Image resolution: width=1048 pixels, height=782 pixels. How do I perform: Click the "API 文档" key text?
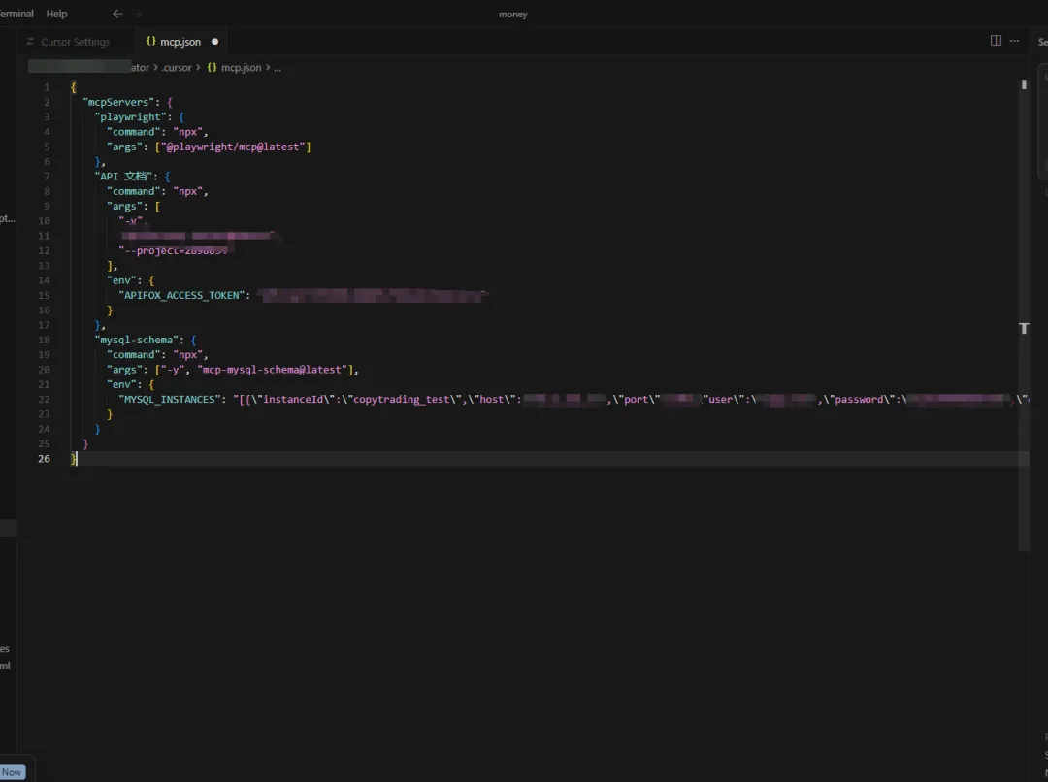(123, 177)
